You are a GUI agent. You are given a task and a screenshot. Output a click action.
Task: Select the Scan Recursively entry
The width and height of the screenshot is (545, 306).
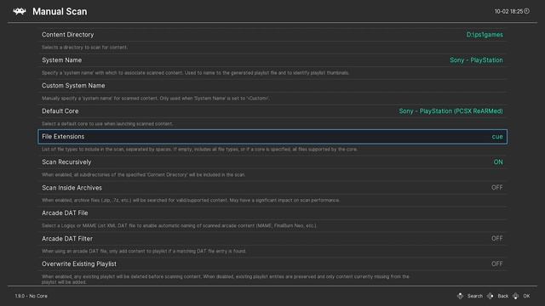click(272, 162)
